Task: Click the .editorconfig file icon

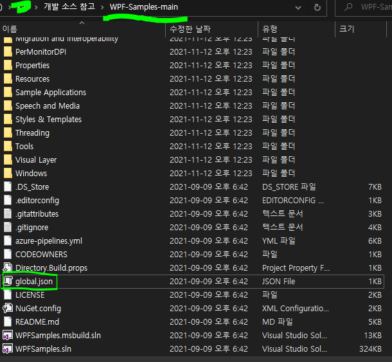Action: click(x=8, y=201)
